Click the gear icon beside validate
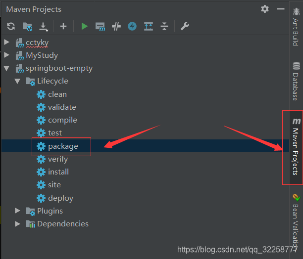This screenshot has width=303, height=259. click(x=41, y=107)
